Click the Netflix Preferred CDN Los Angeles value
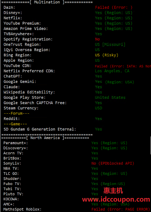Viewport: 151px width, 212px height. click(112, 71)
